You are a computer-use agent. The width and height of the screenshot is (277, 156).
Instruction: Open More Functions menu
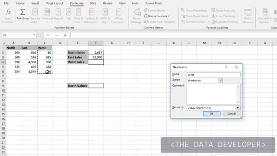[x=119, y=16]
